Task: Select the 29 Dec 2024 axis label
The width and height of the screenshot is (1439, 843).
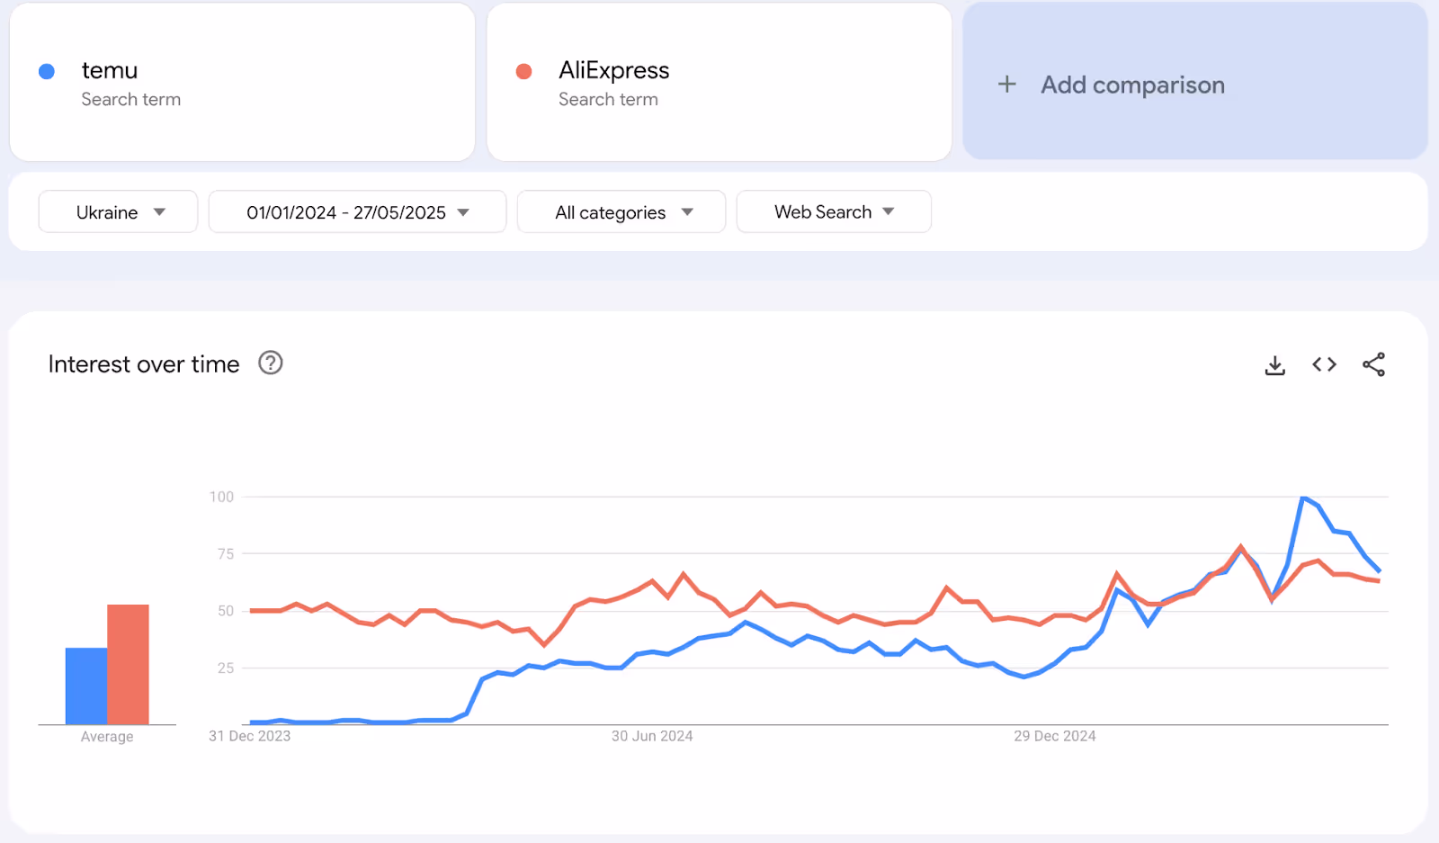Action: [x=1055, y=736]
